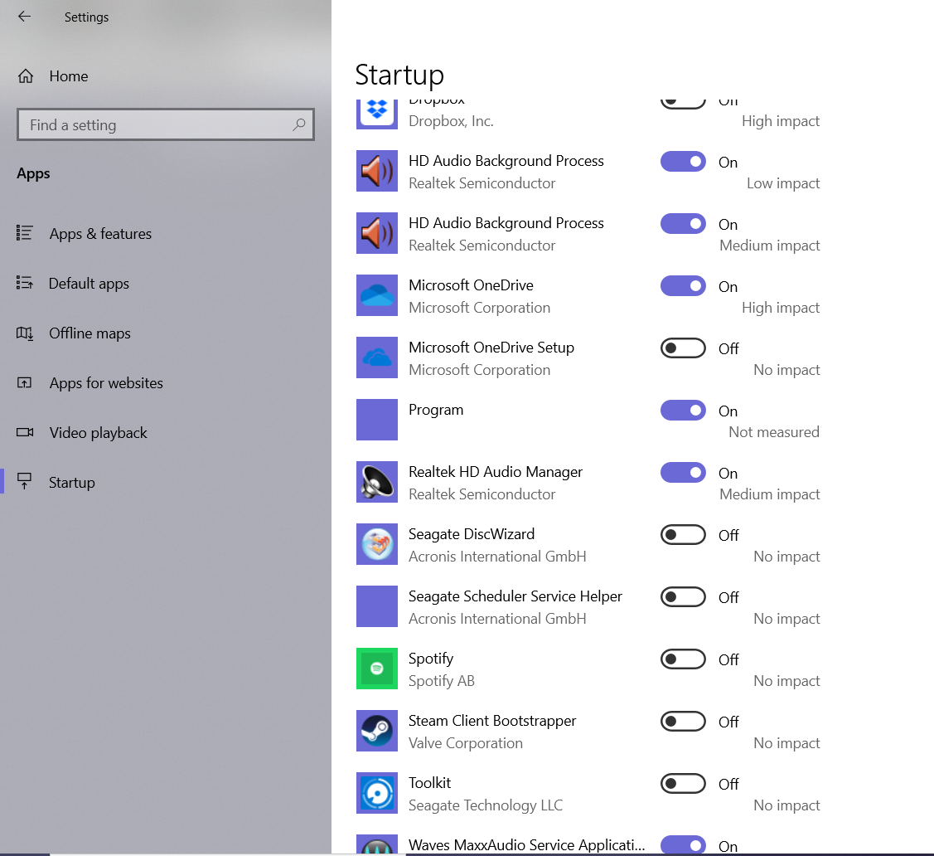The height and width of the screenshot is (856, 934).
Task: Enable Seagate DiscWizard at startup
Action: point(683,535)
